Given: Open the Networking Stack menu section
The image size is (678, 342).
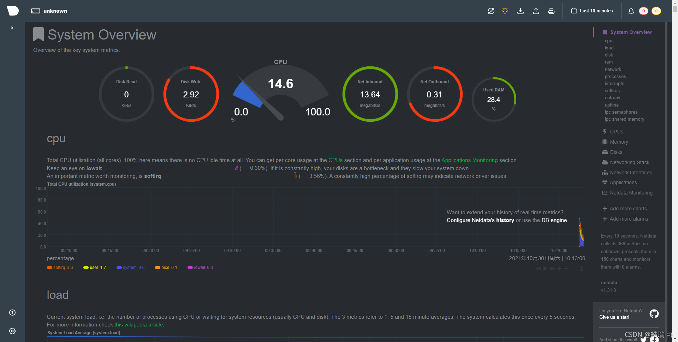Looking at the screenshot, I should [626, 162].
